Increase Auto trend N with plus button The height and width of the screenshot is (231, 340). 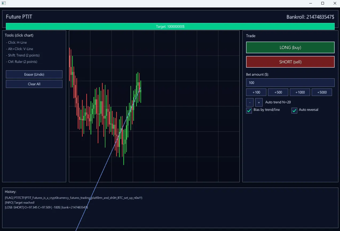[x=259, y=102]
